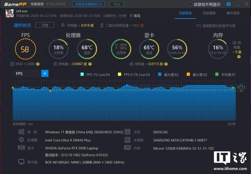251x174 pixels.
Task: Click the camera screenshot icon
Action: pos(229,4)
